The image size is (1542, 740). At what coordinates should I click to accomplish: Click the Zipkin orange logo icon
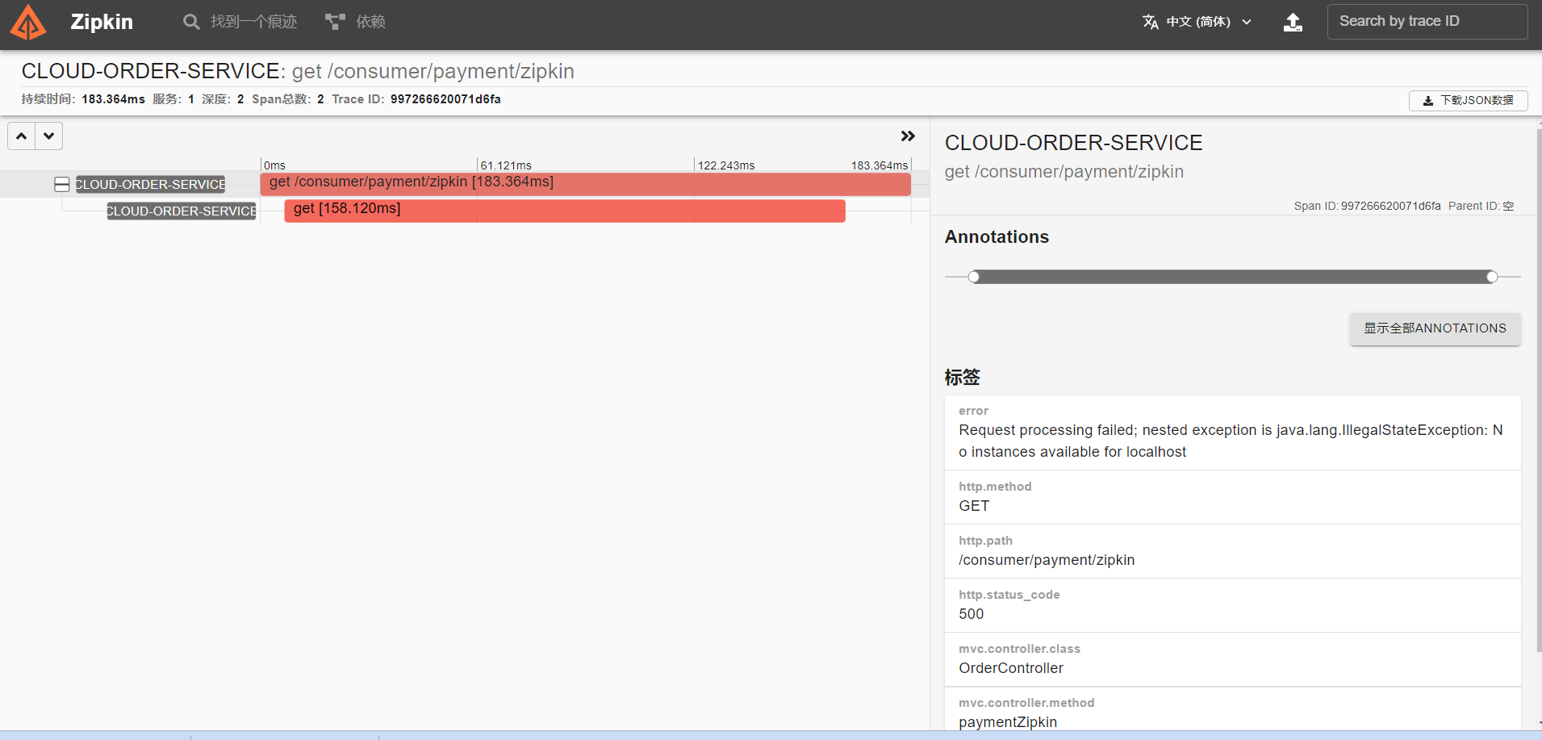tap(28, 22)
